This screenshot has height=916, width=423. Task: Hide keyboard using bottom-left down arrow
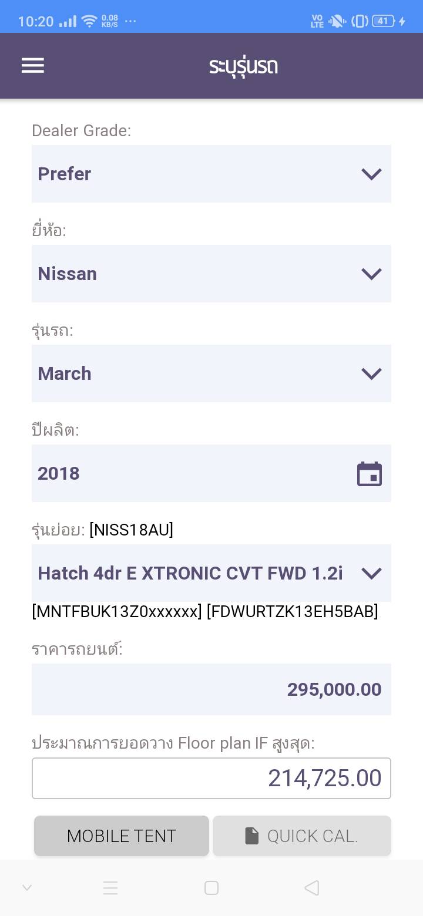pyautogui.click(x=27, y=888)
